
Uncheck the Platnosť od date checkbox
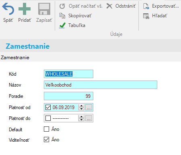click(x=48, y=107)
